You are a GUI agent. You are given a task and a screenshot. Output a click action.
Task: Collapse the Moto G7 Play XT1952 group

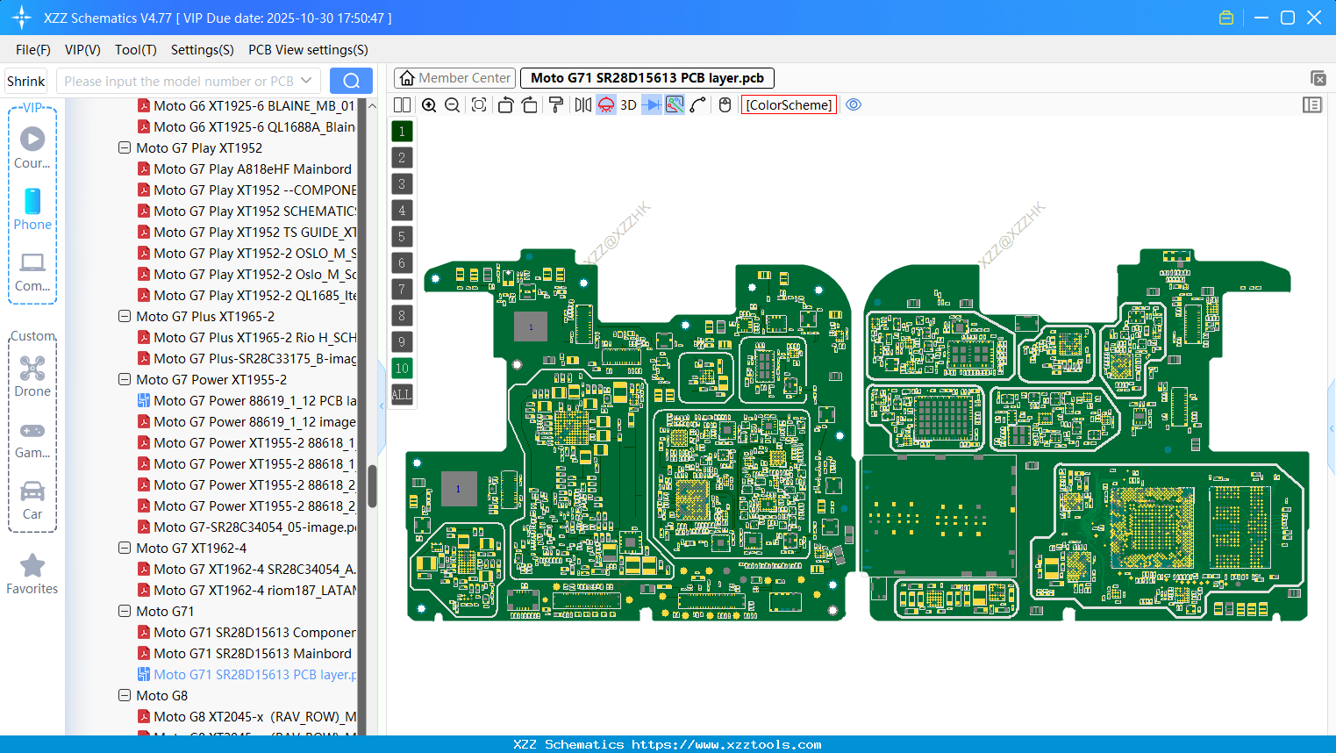tap(124, 147)
